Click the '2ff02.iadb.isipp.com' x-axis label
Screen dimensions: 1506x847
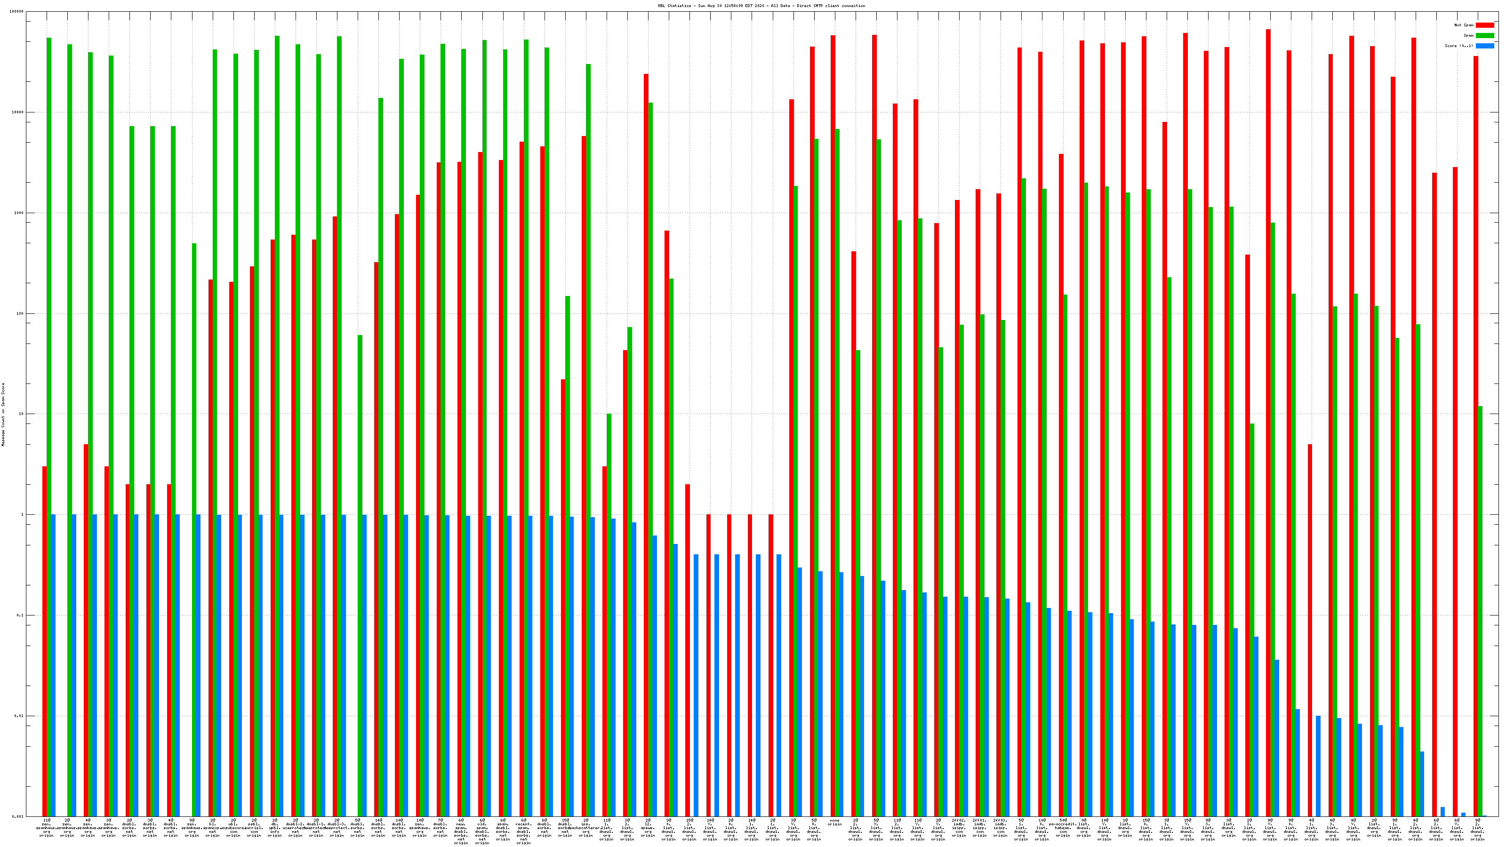[x=959, y=827]
